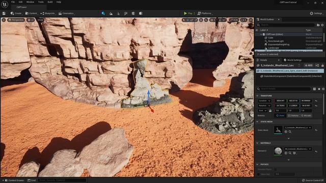This screenshot has height=183, width=326.
Task: Open the viewport options hamburger menu
Action: tap(4, 20)
